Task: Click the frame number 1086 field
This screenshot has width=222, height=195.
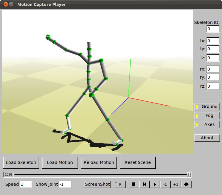Action: (8, 175)
